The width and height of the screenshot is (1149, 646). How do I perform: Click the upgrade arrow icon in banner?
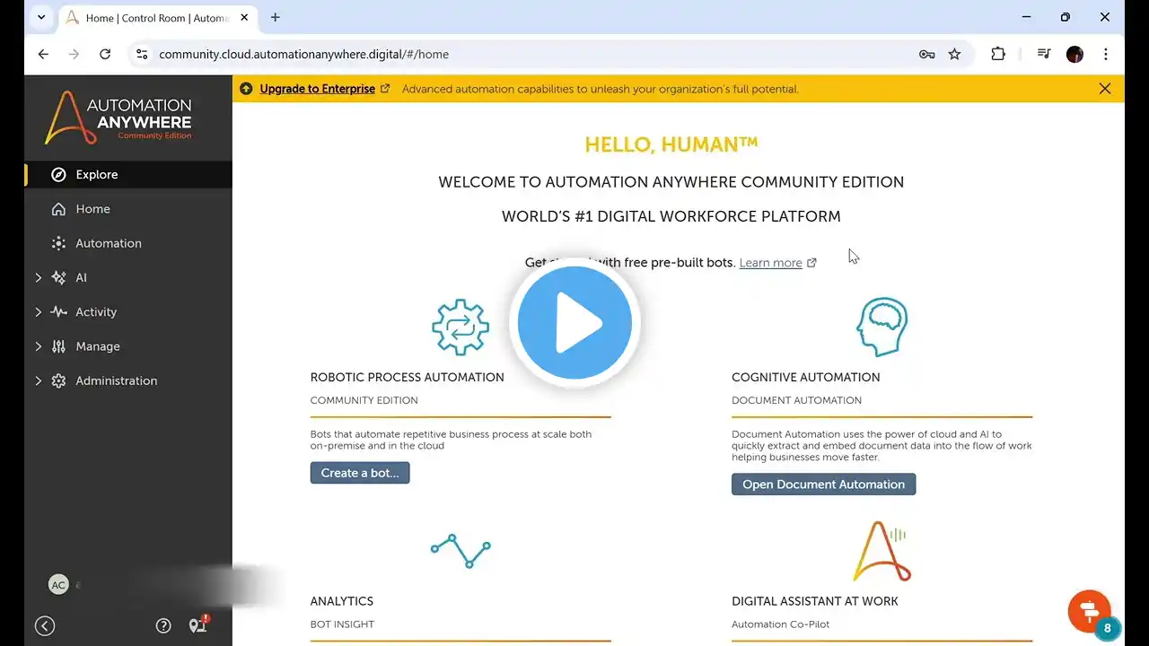[x=246, y=89]
